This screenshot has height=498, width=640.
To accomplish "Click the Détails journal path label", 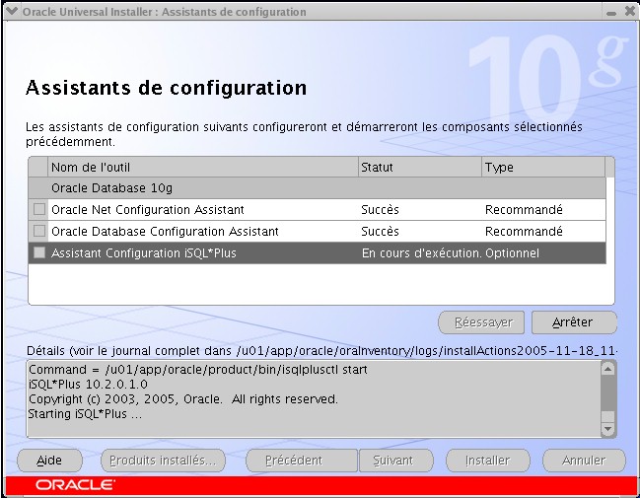I will 321,351.
